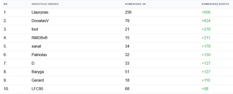Open Baryga user entry
The width and height of the screenshot is (233, 94).
pos(38,72)
